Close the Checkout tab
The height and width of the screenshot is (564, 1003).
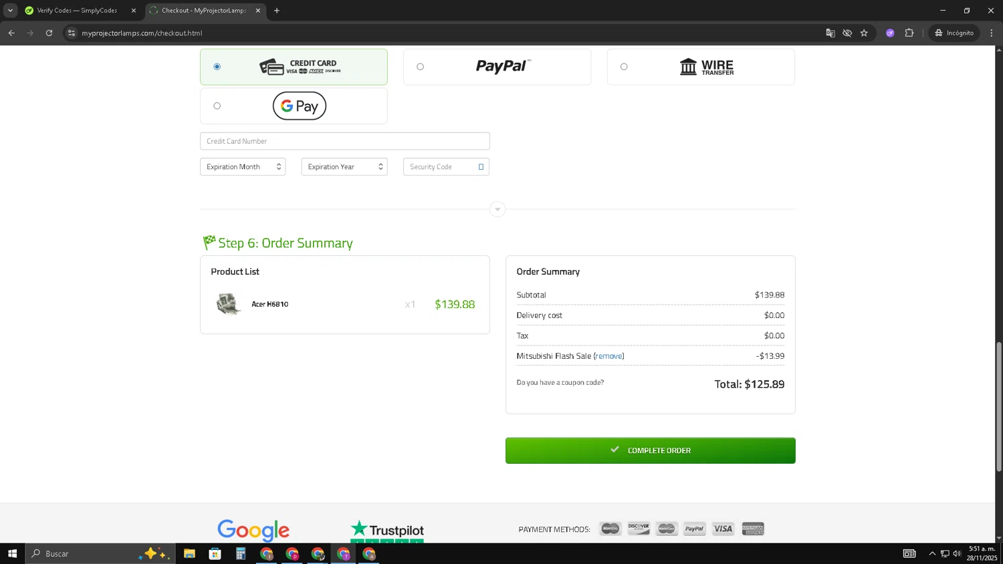[x=258, y=11]
